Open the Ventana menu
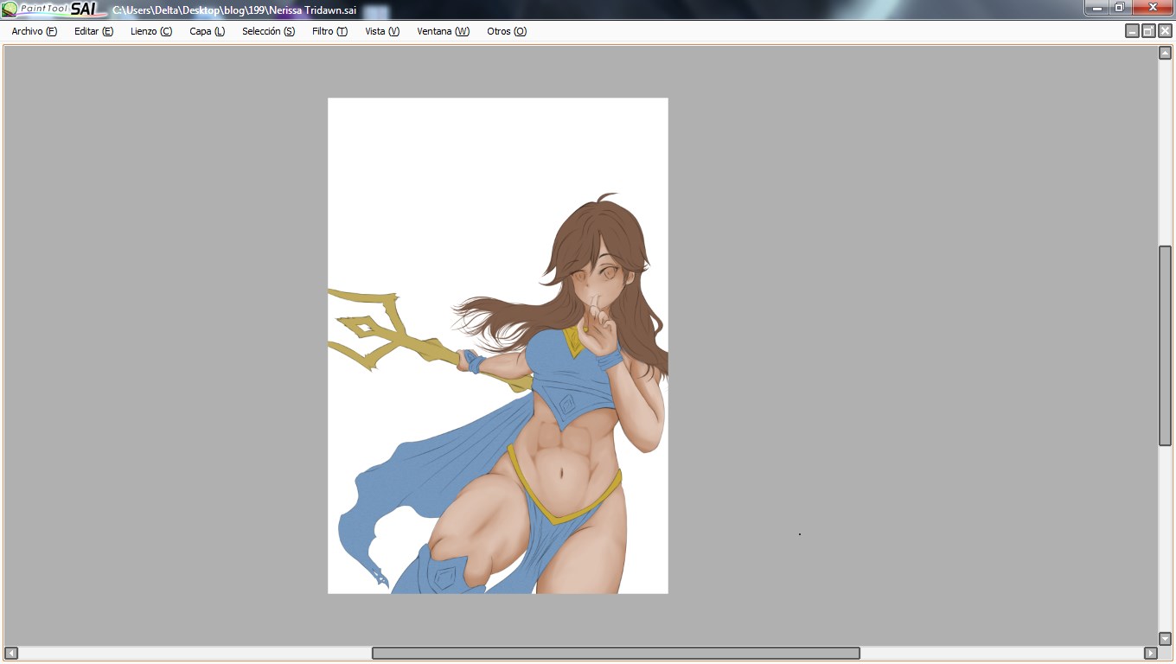This screenshot has width=1176, height=664. [443, 31]
